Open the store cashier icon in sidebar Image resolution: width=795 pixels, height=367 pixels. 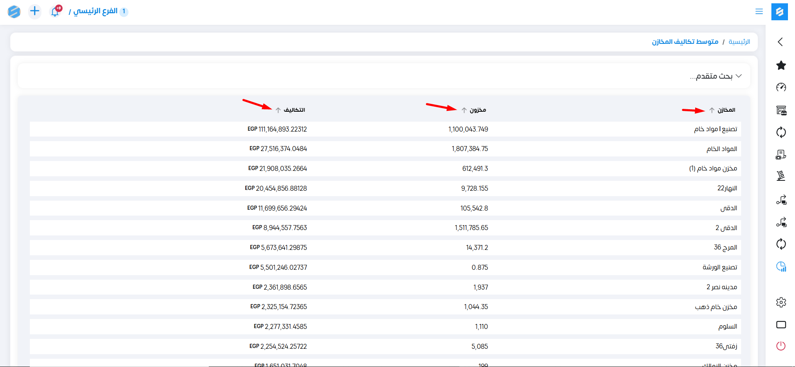[781, 110]
